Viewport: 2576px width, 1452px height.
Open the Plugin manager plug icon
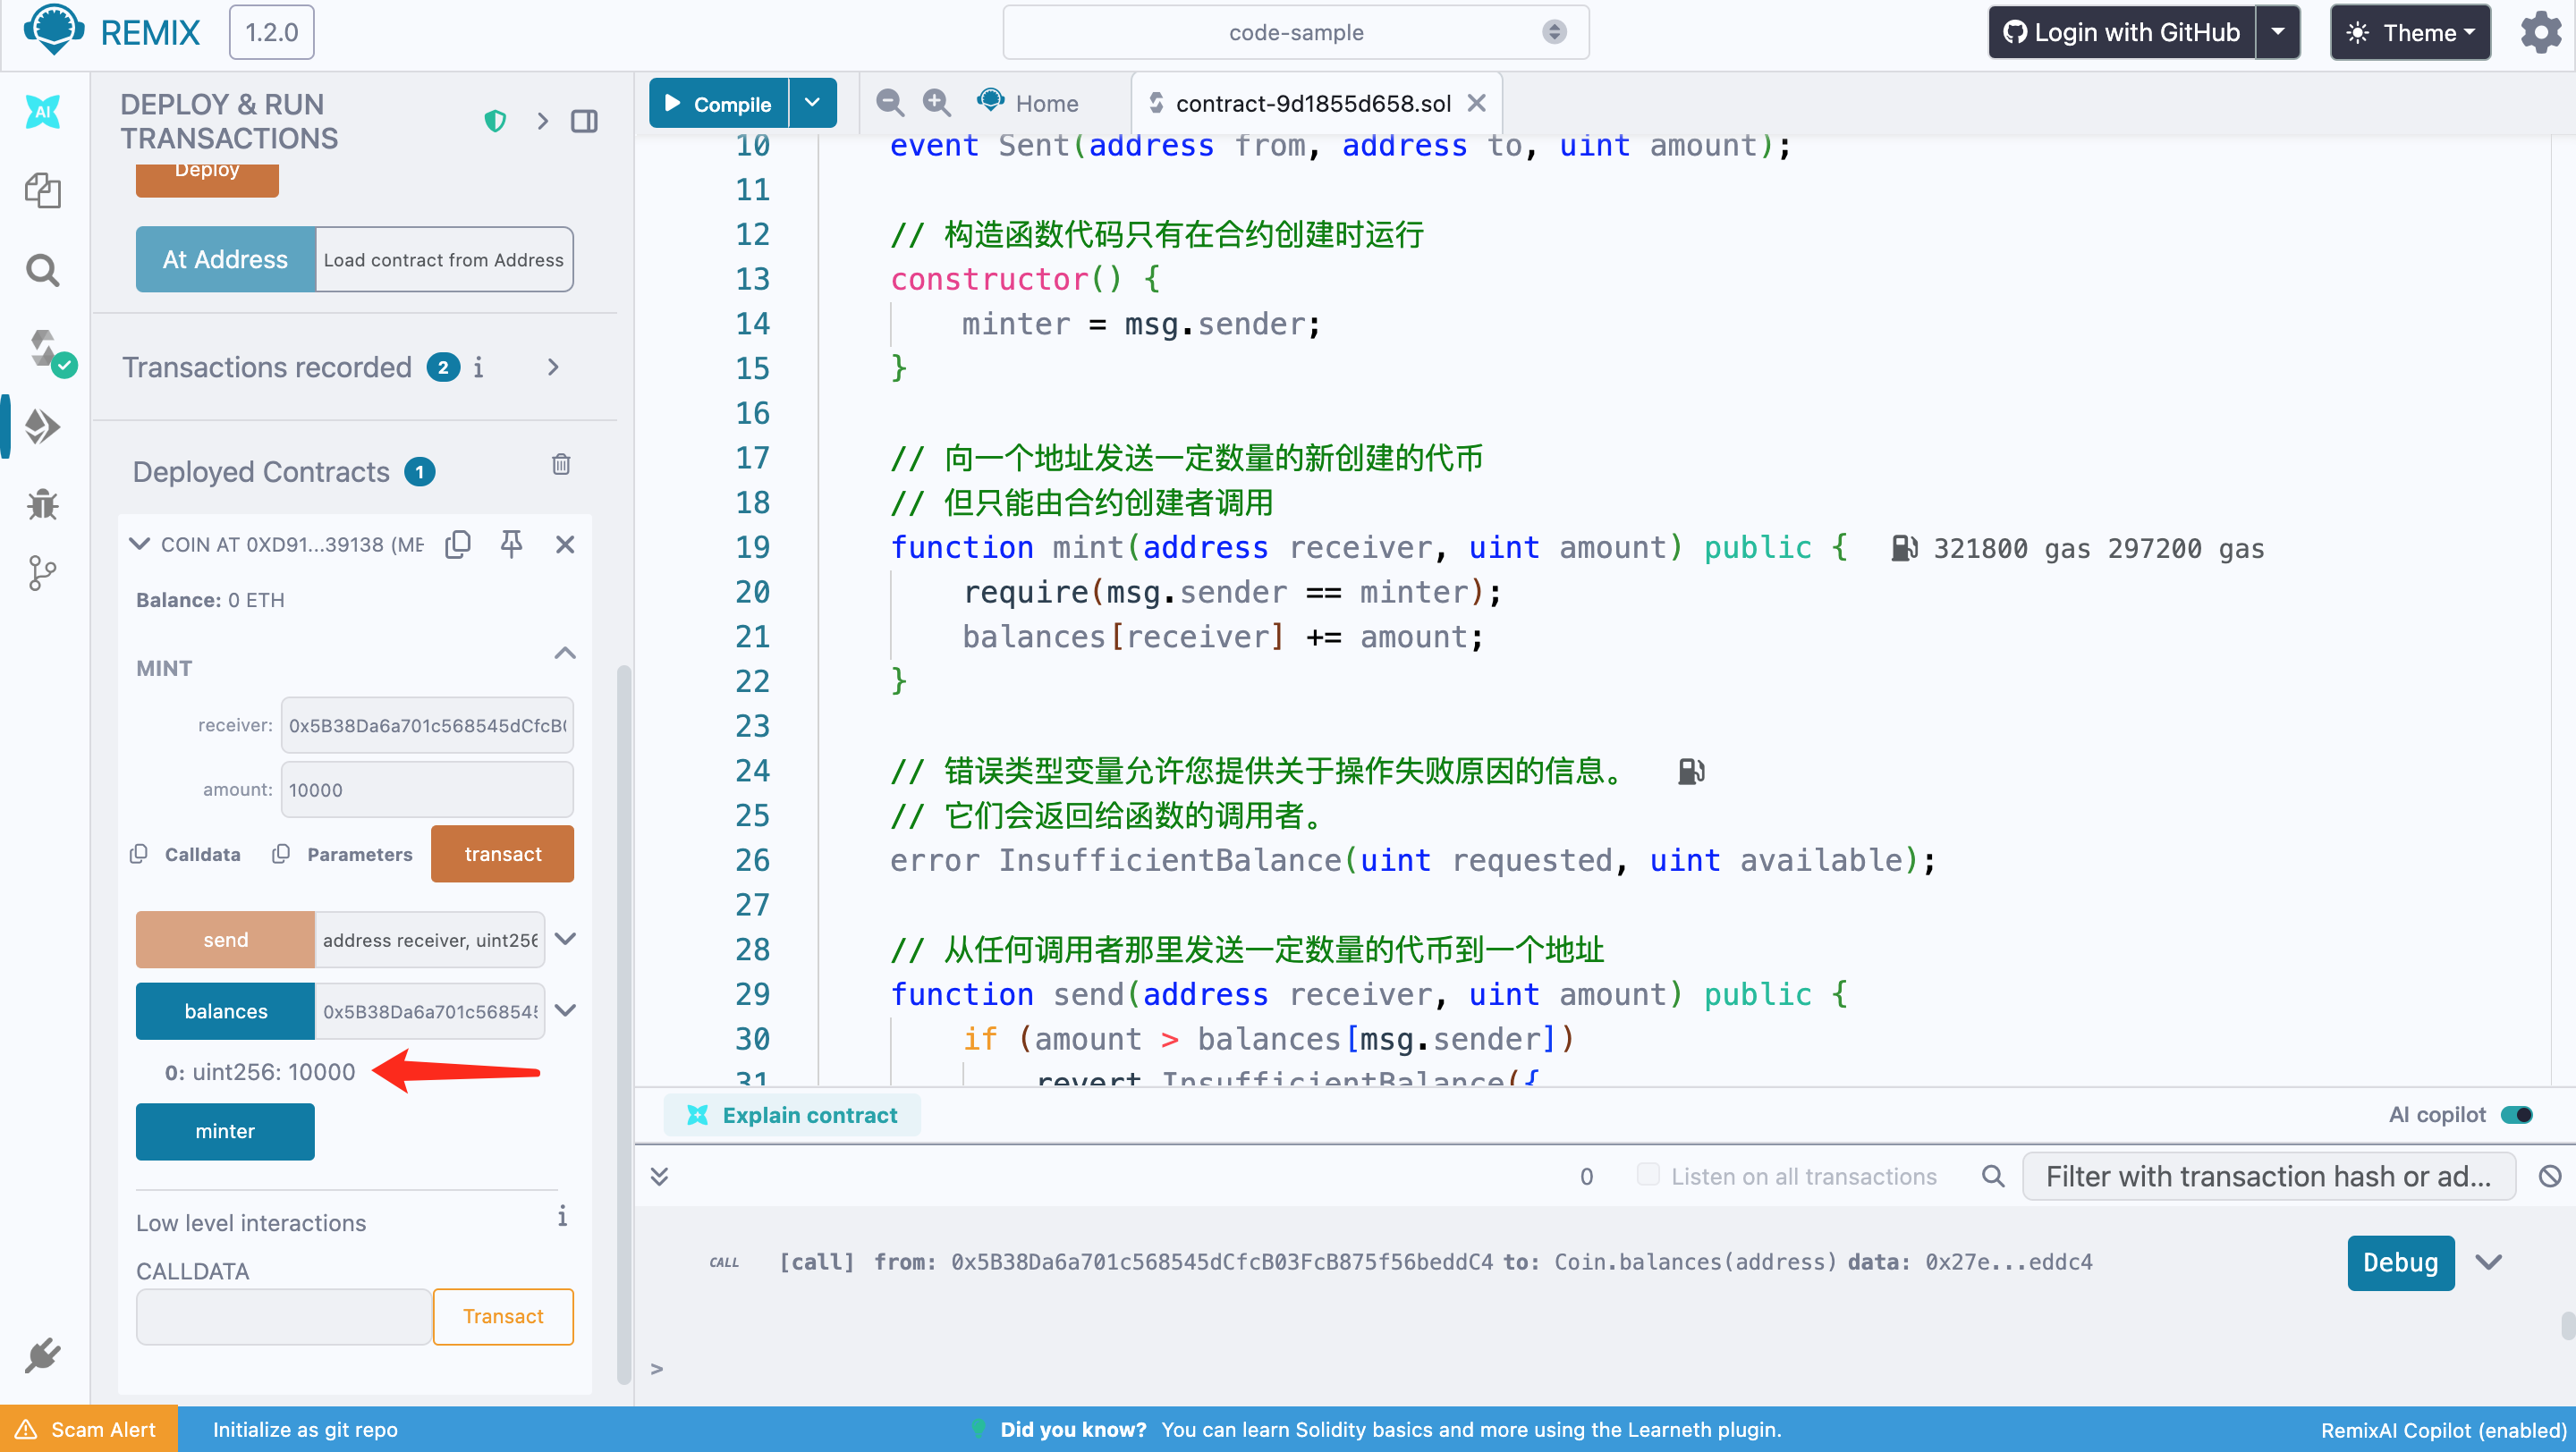click(42, 1356)
